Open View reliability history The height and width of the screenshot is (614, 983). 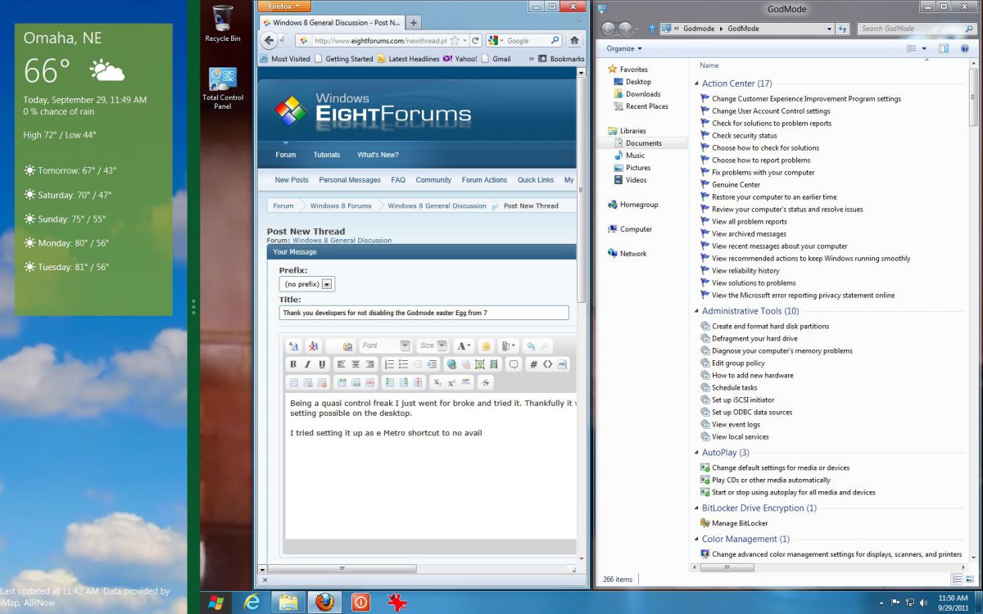click(745, 271)
